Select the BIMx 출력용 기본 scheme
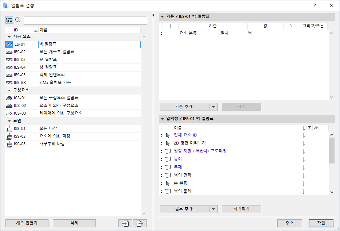Image resolution: width=340 pixels, height=231 pixels. [73, 83]
